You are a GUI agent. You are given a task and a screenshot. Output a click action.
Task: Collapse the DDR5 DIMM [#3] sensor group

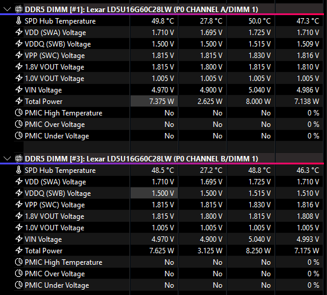point(7,158)
